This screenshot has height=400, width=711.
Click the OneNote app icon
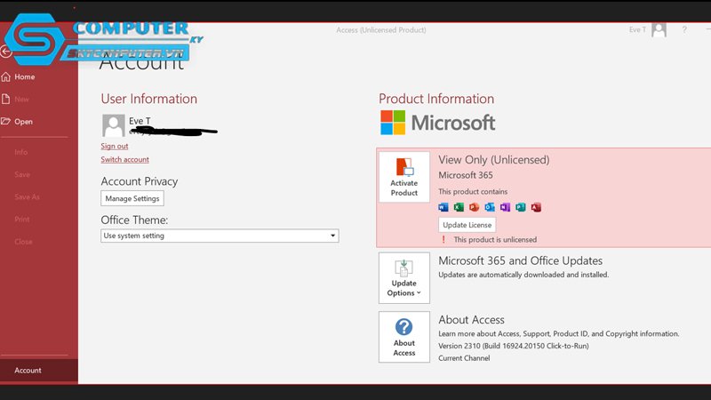click(x=505, y=207)
